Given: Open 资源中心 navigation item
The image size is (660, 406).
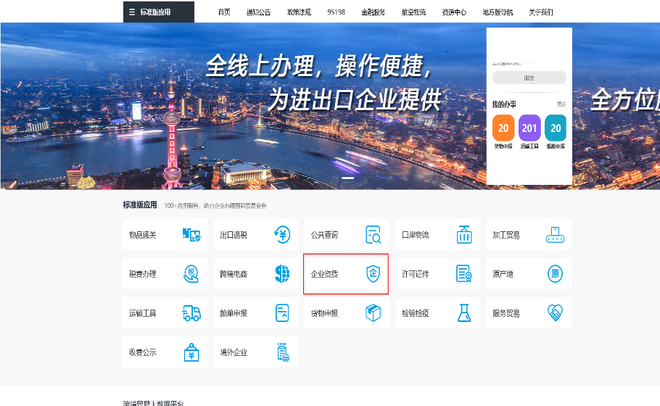Looking at the screenshot, I should [454, 12].
